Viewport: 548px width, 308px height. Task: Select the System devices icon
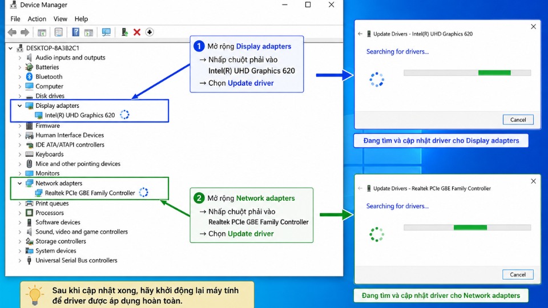[29, 251]
